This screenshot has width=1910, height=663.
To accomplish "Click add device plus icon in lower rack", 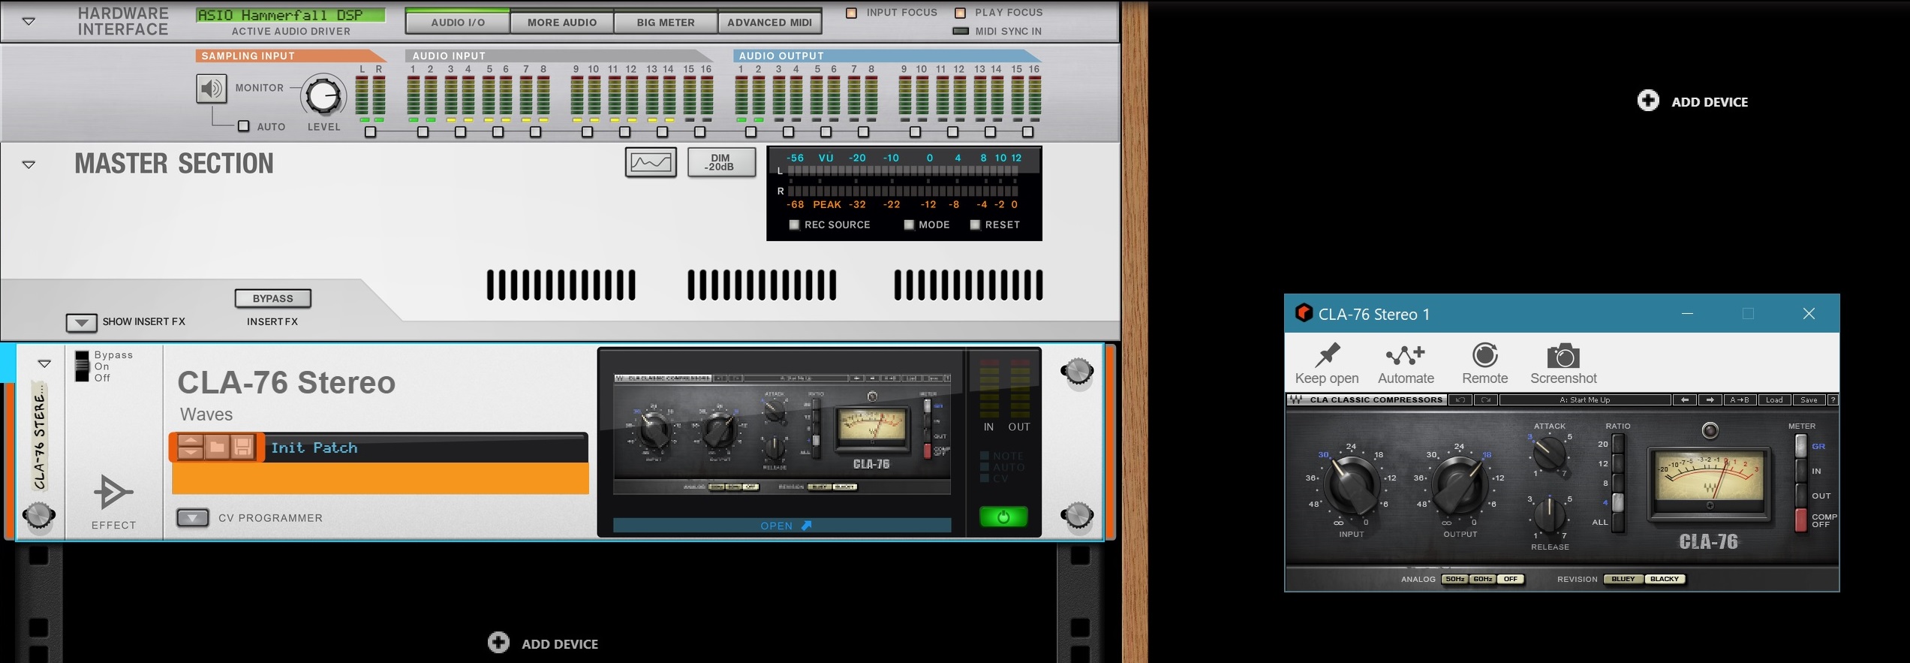I will 498,643.
